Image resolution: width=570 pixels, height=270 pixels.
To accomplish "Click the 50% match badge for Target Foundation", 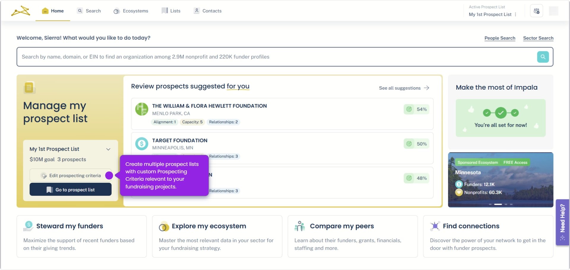I will pos(416,144).
